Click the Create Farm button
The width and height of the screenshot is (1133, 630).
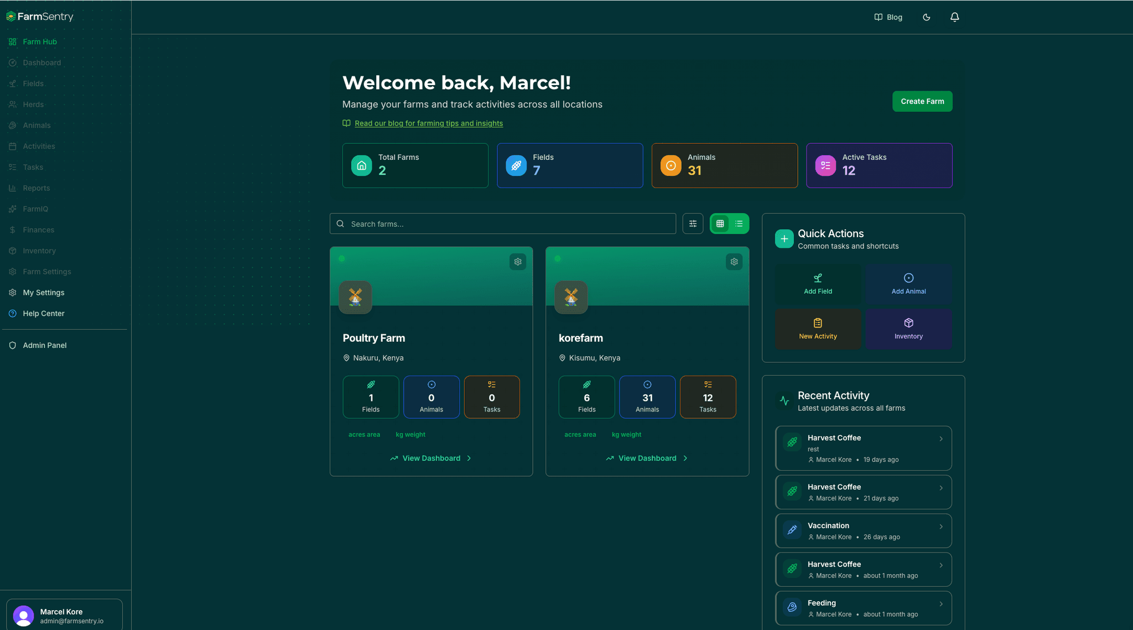[x=922, y=101]
